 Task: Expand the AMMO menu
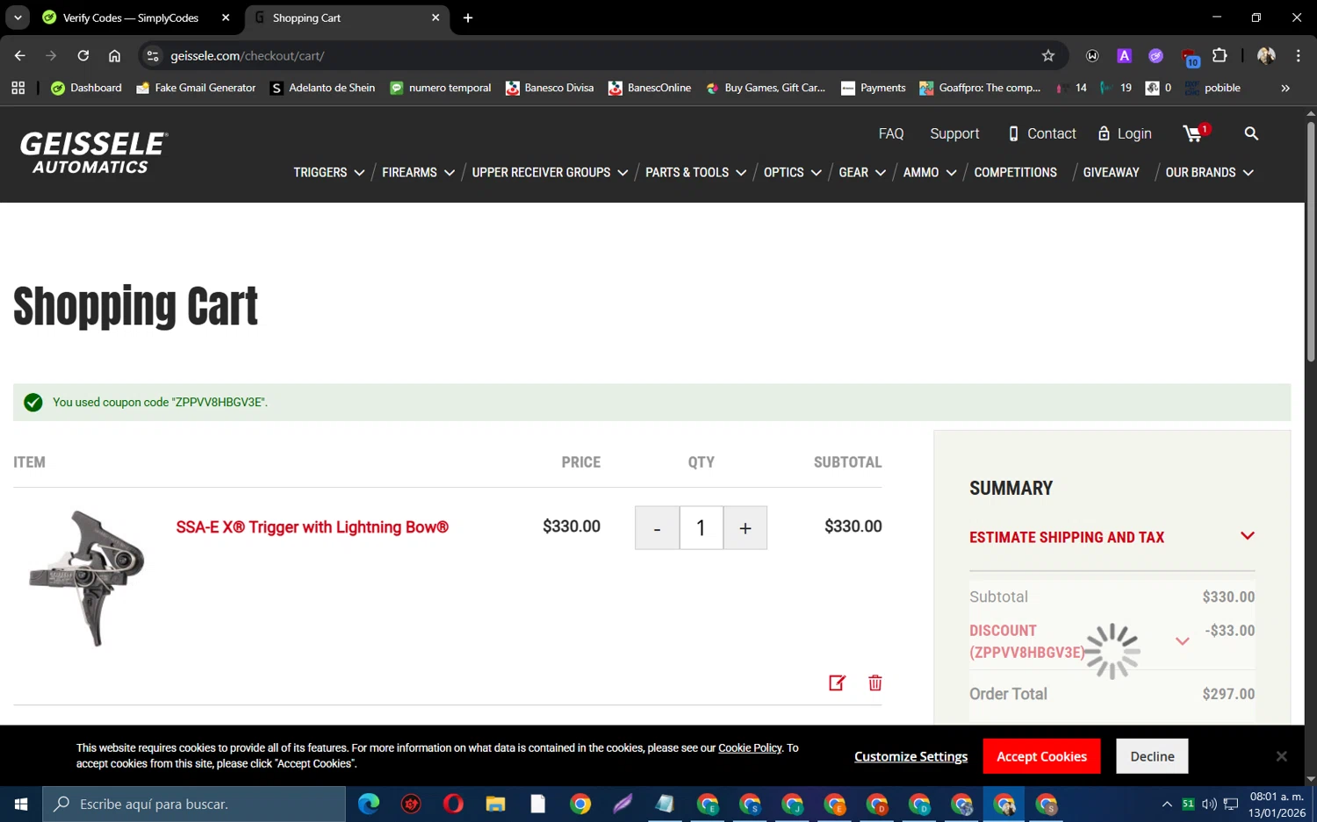[x=930, y=172]
